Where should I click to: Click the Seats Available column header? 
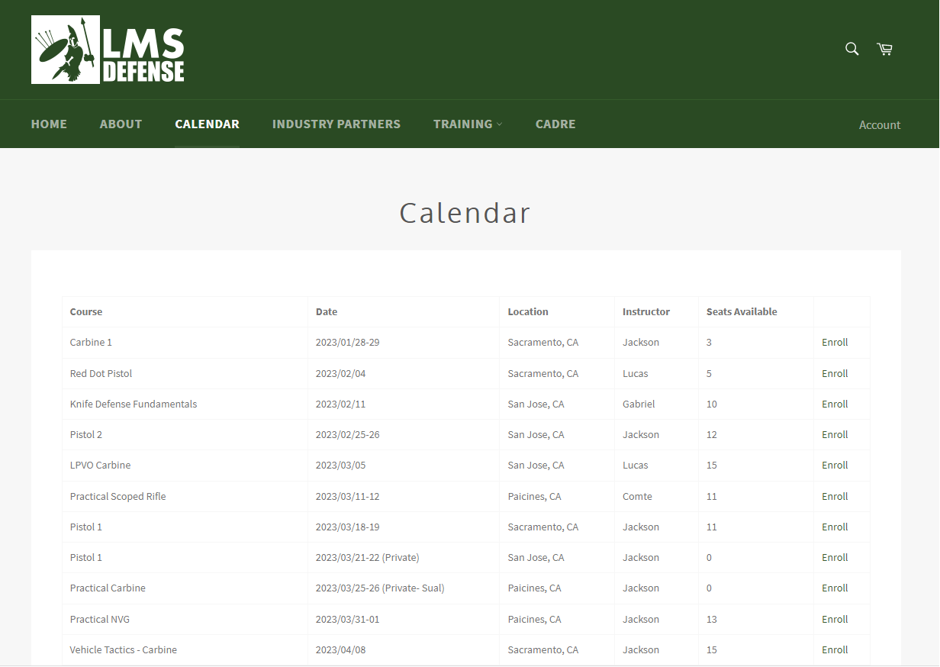click(741, 311)
